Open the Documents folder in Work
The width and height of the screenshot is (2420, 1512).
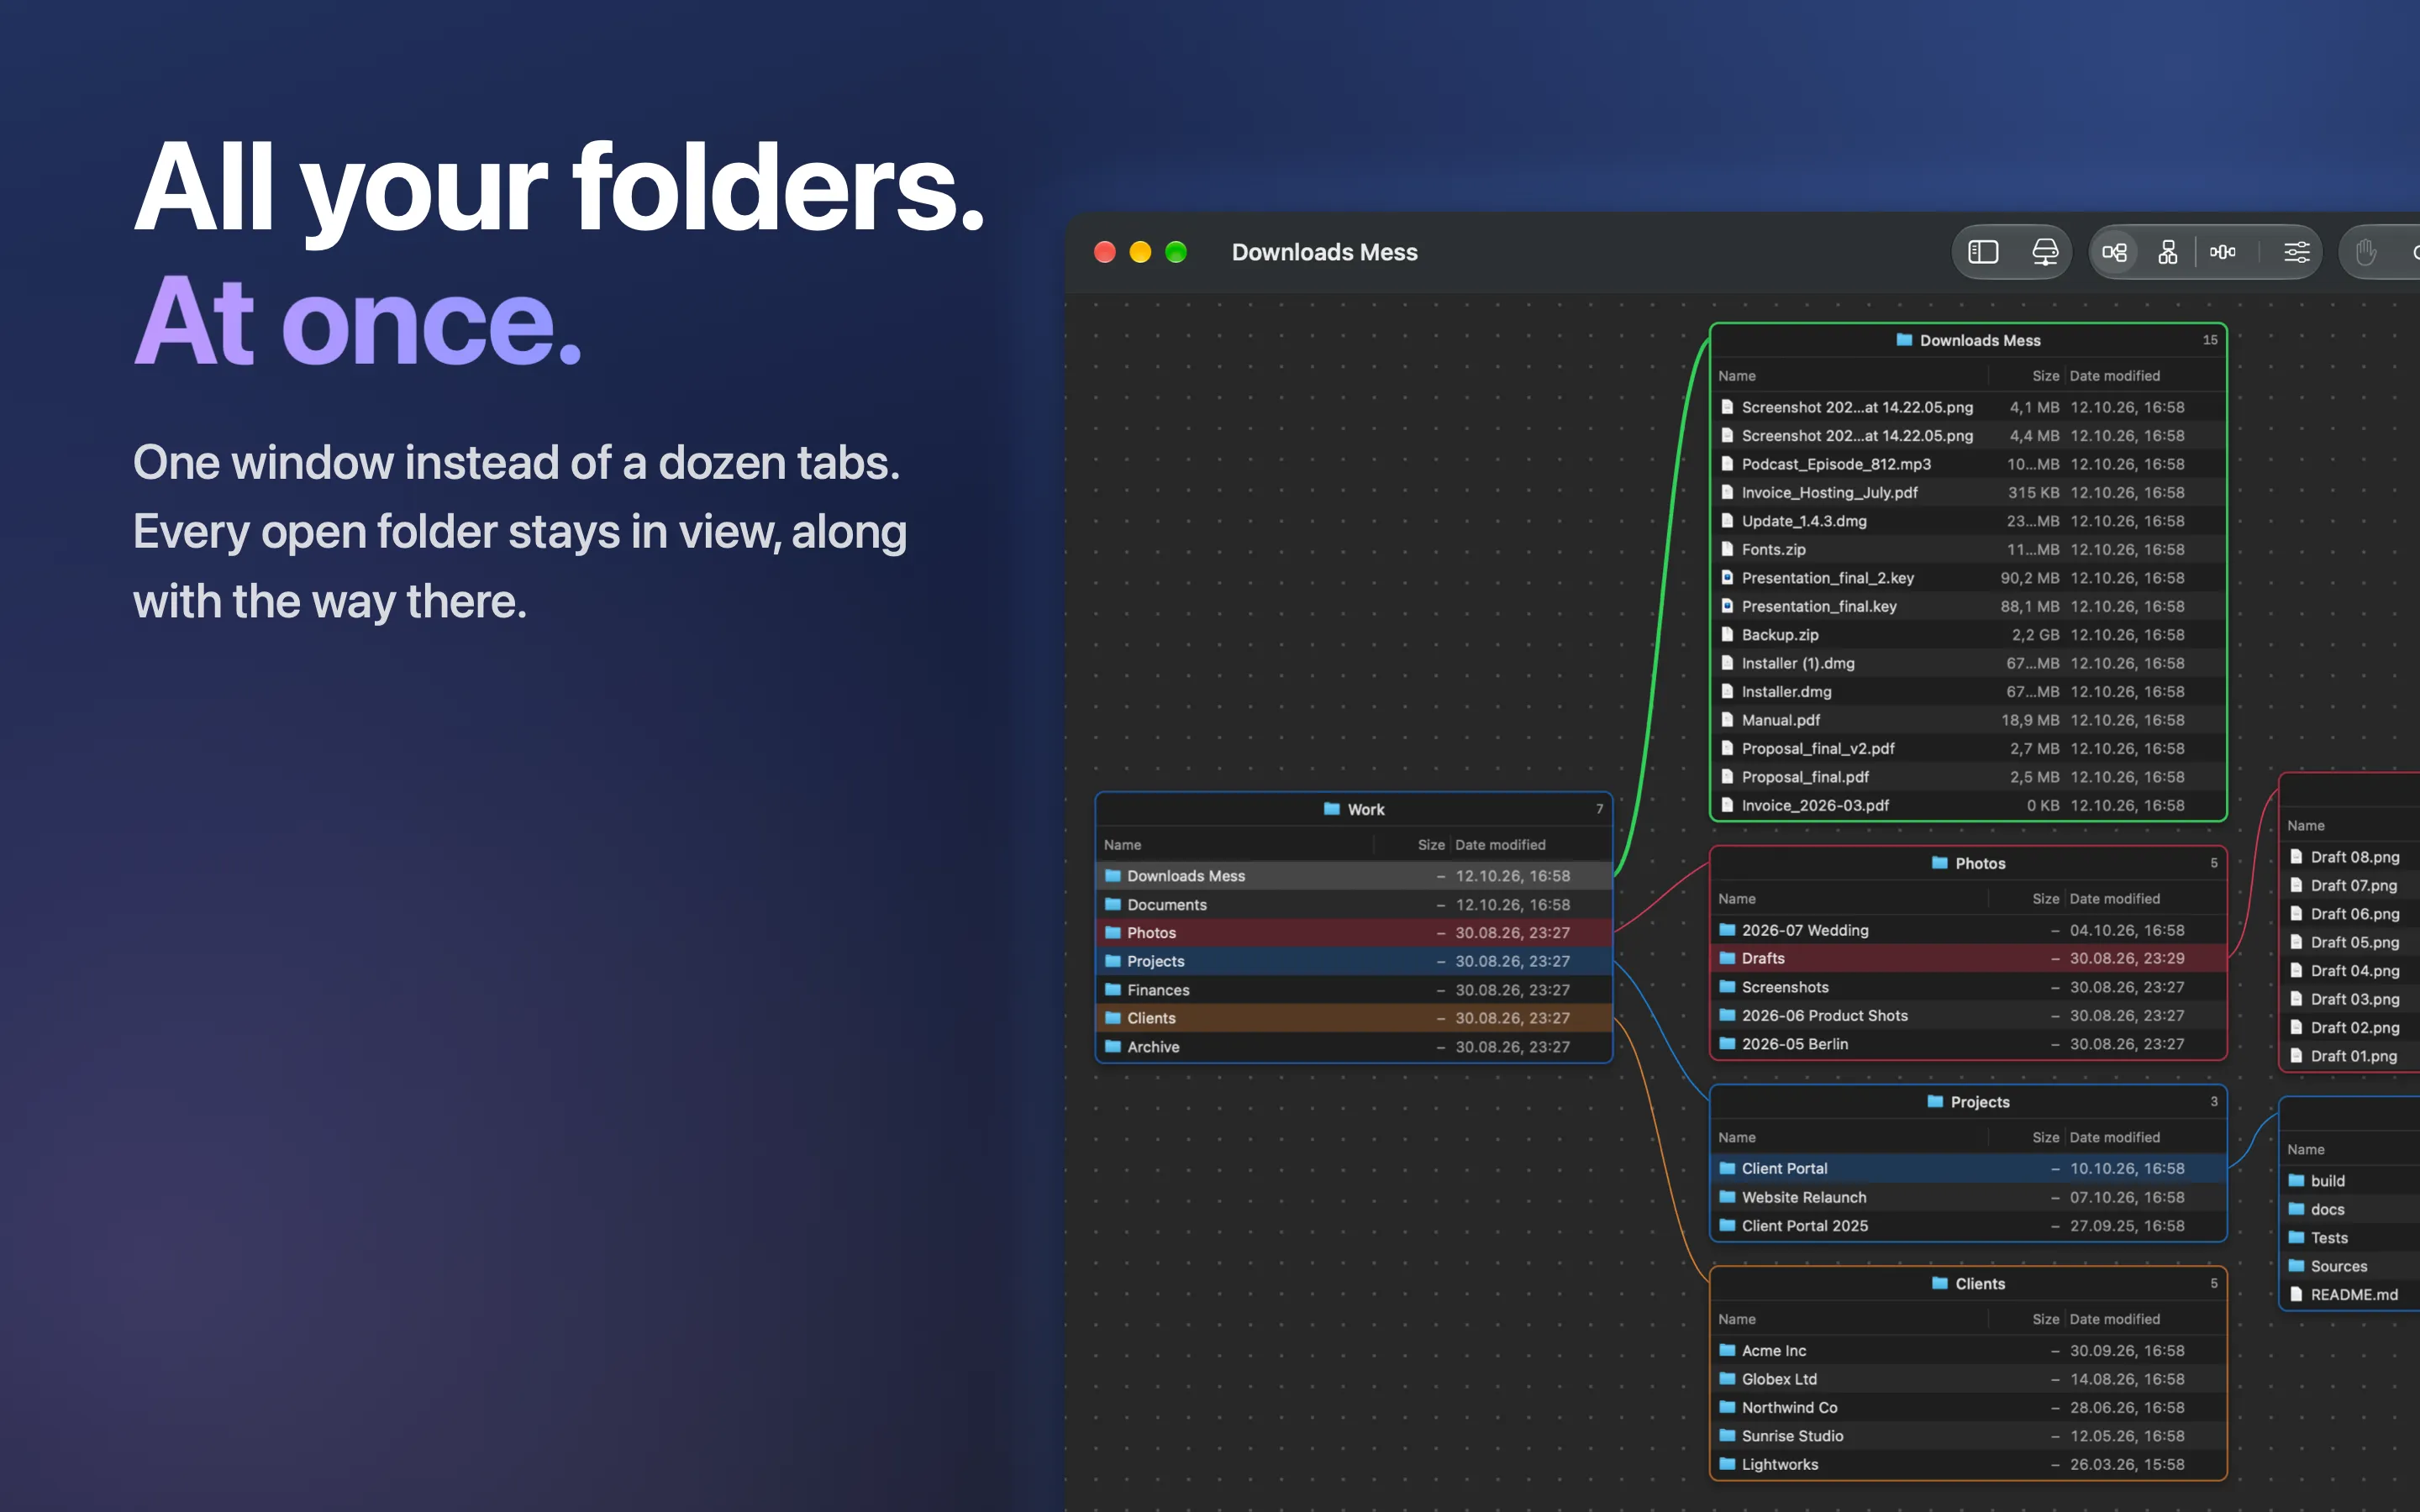click(1354, 905)
